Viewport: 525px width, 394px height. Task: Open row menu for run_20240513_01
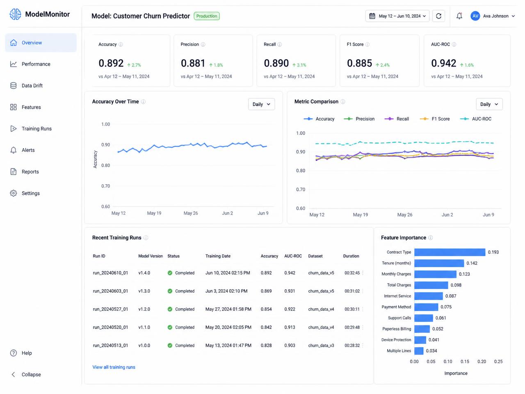(x=363, y=346)
